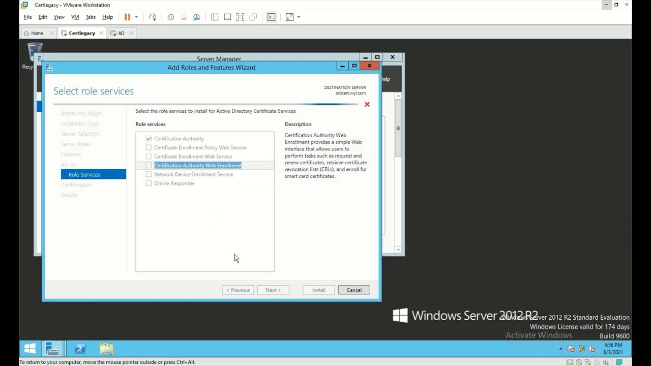Click VMware network adapter status icon
Image resolution: width=651 pixels, height=366 pixels.
(x=588, y=362)
